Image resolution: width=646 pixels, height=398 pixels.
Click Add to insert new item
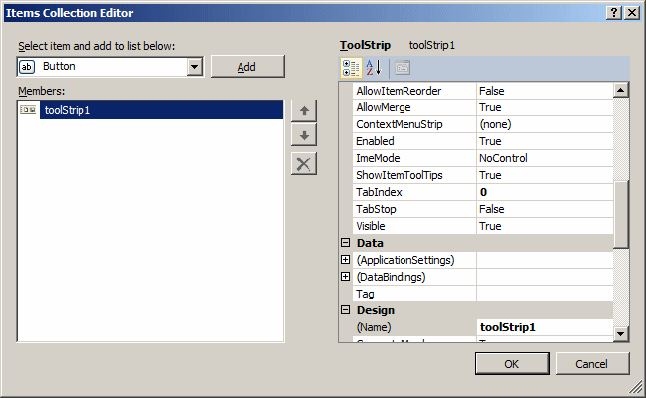click(x=247, y=67)
